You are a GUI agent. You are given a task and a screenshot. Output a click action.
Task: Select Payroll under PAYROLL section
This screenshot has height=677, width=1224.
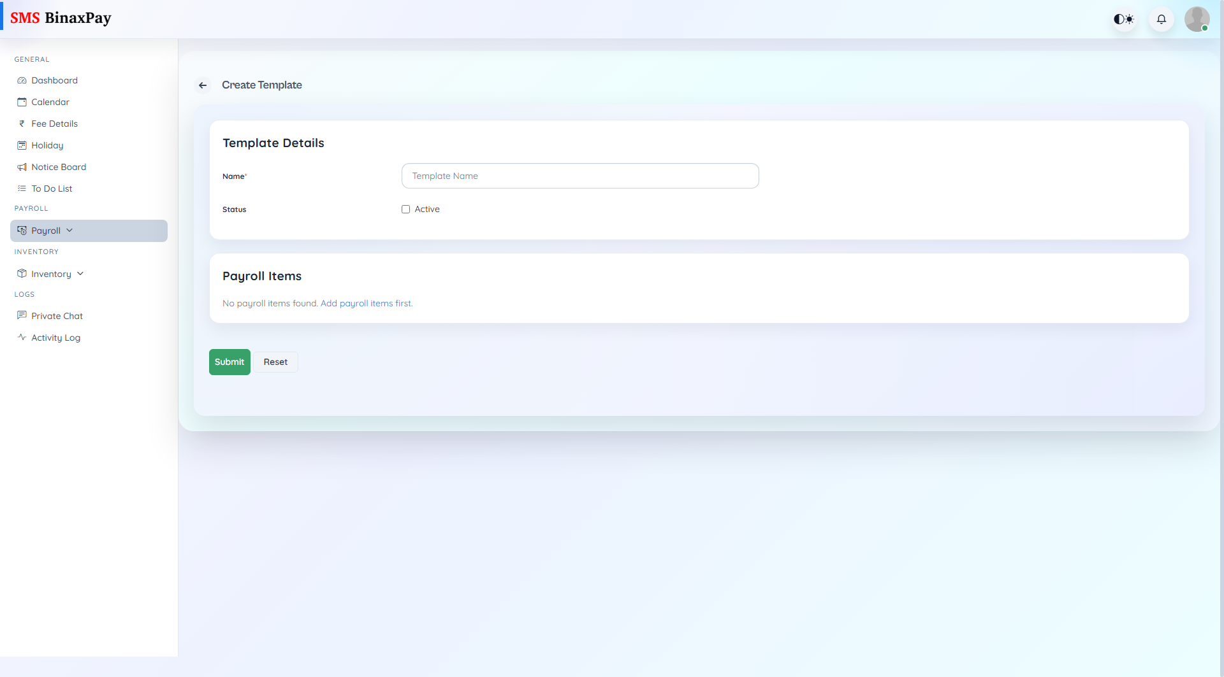click(45, 231)
